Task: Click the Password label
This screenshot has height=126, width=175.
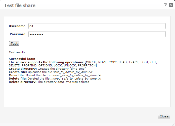Action: 18,34
